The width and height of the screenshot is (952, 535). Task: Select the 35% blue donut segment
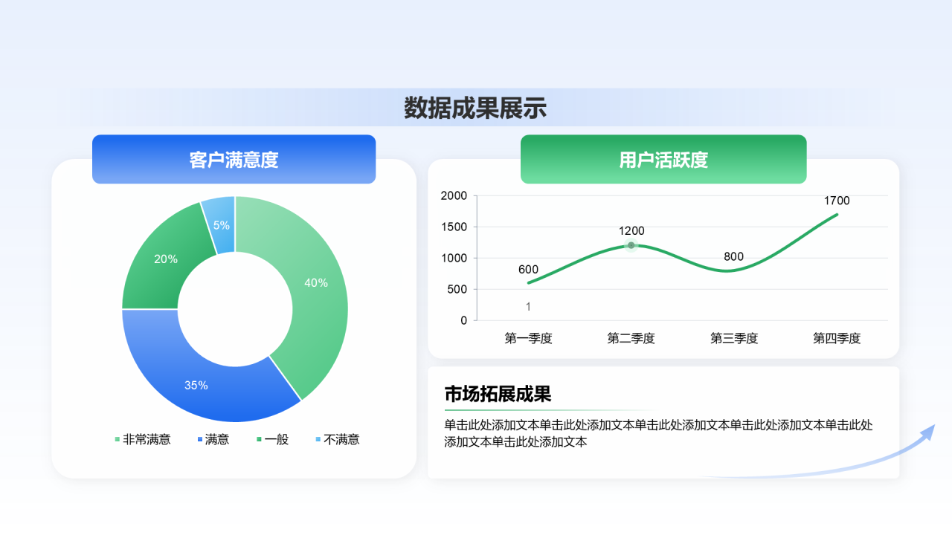coord(196,385)
